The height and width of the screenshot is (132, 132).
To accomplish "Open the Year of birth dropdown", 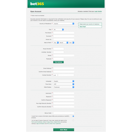I will click(x=71, y=43).
